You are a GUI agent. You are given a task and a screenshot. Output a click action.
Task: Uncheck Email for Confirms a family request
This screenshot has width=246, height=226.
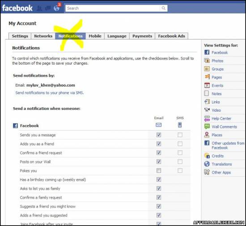click(159, 197)
